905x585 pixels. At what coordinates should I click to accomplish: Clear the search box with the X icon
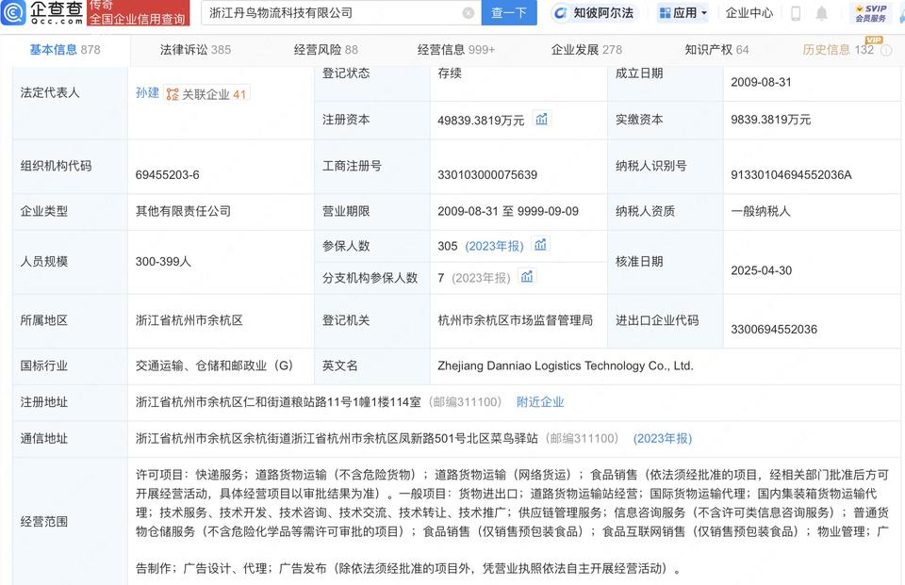pos(469,13)
